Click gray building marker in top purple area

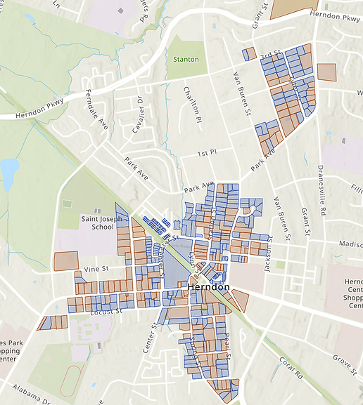[120, 11]
